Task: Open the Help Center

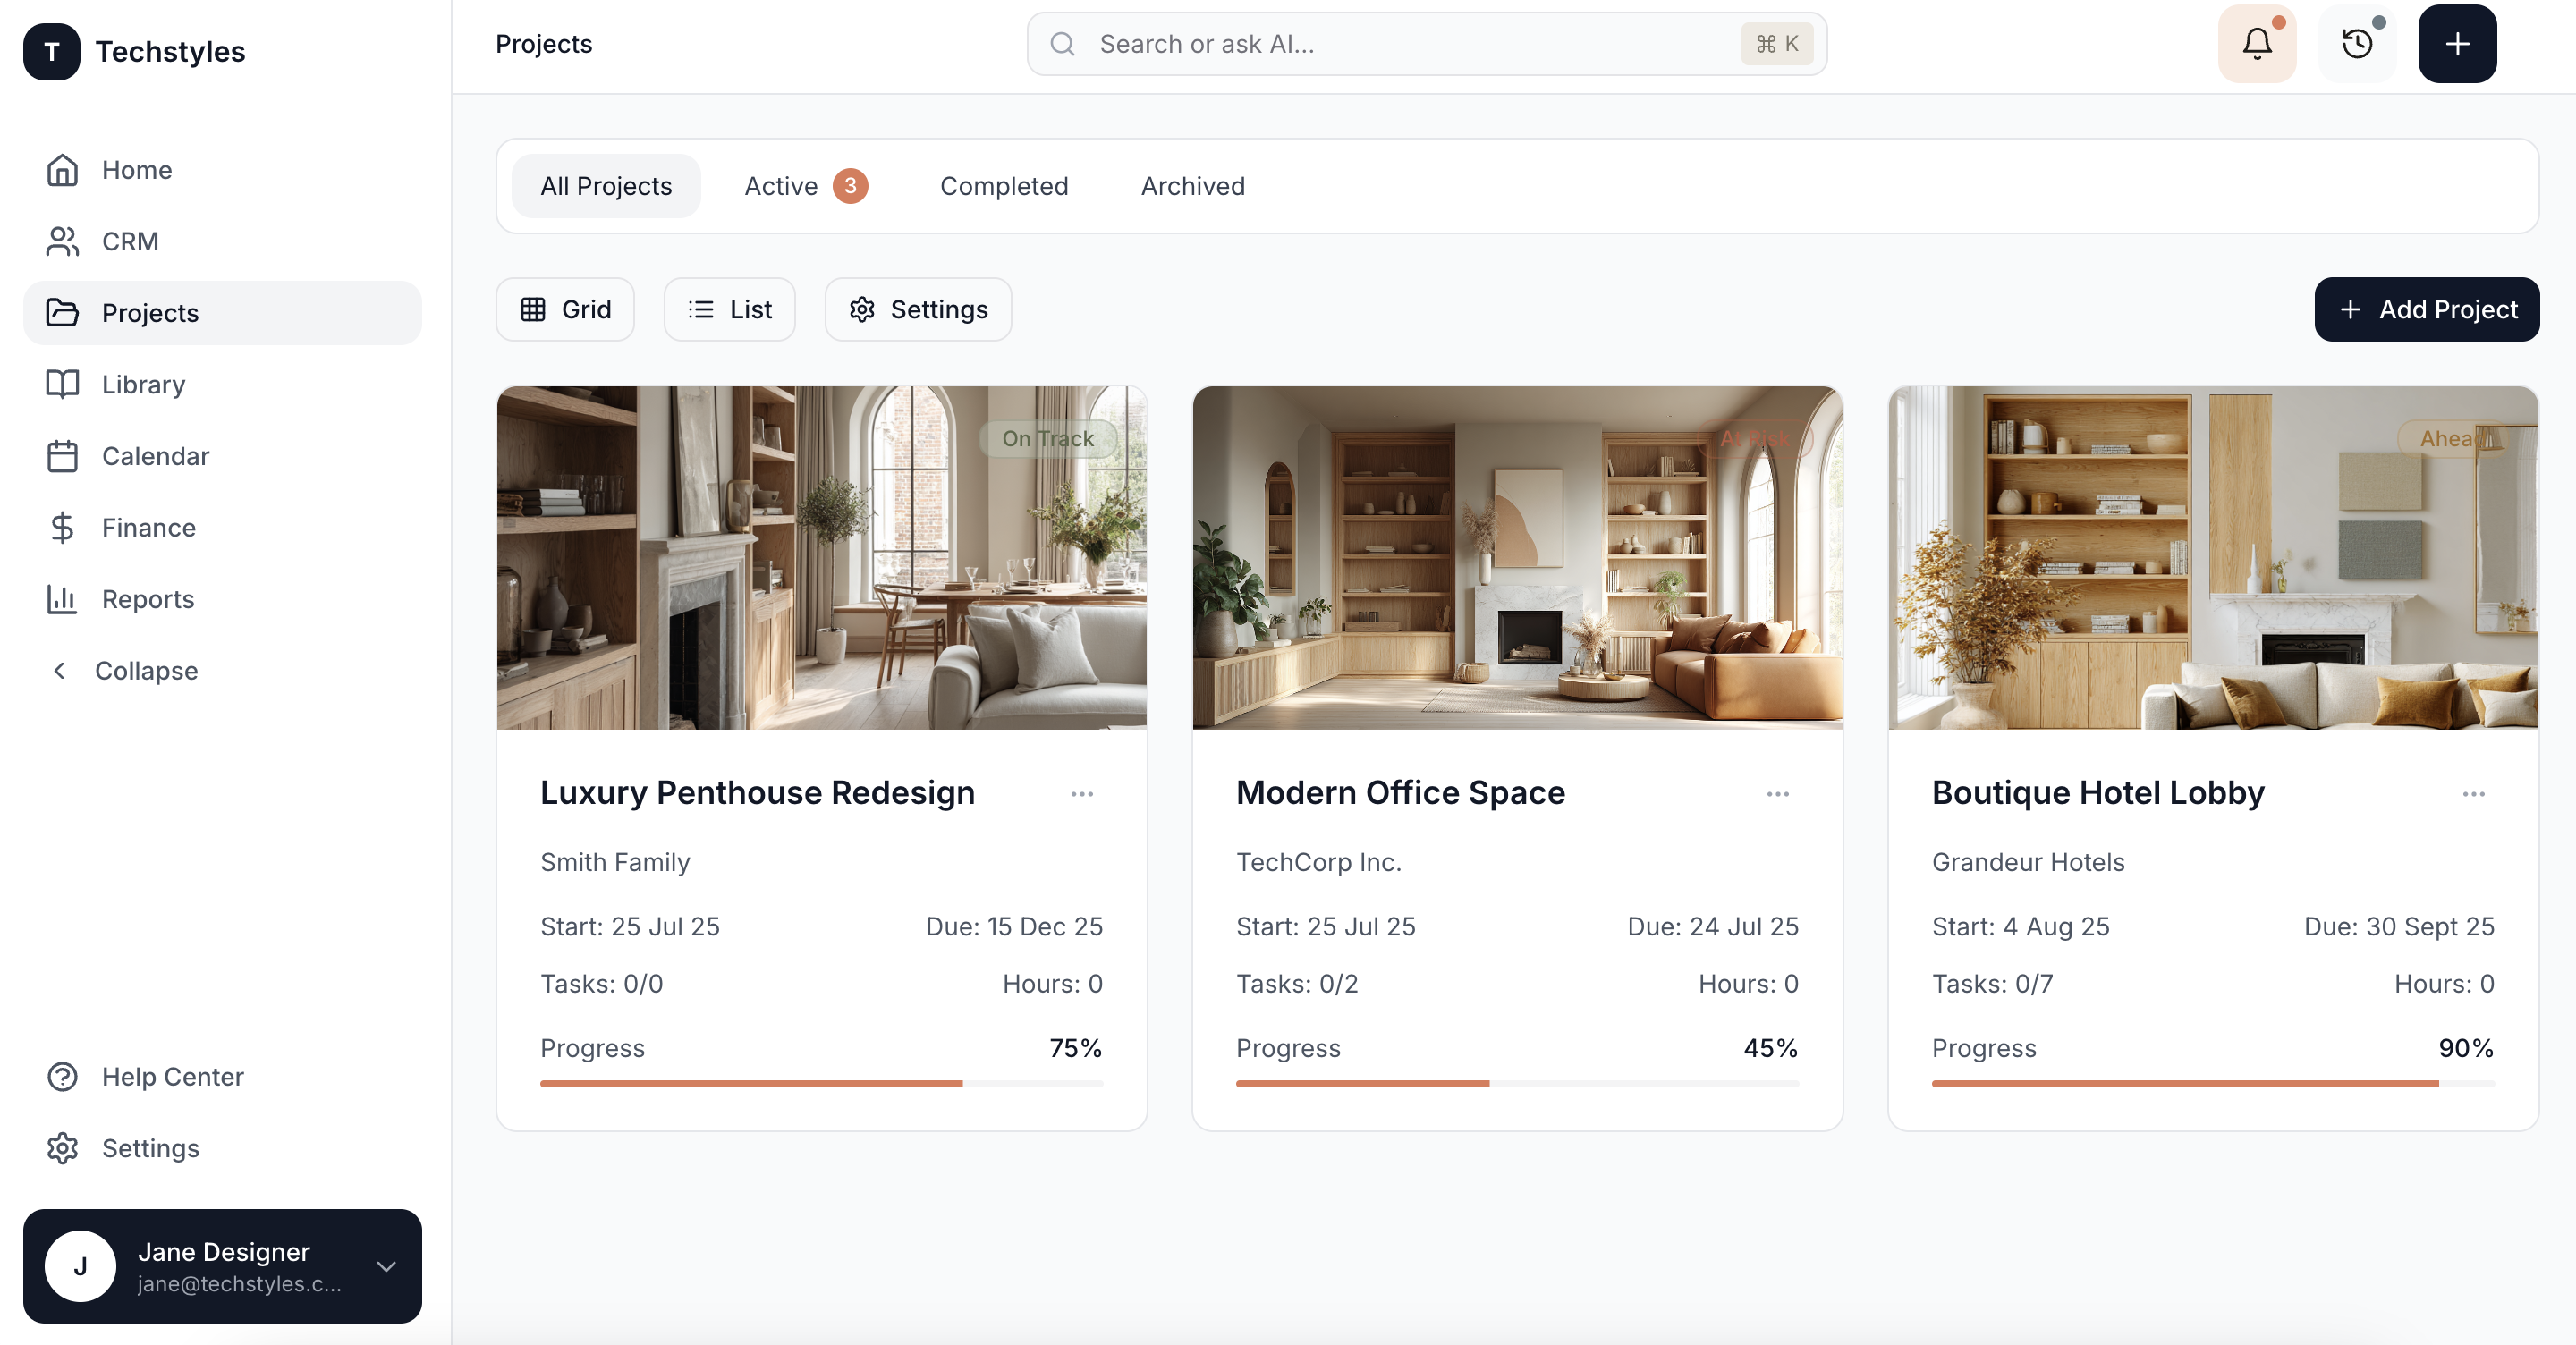Action: 172,1076
